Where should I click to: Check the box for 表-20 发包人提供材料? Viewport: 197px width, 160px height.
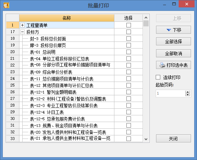coord(129,132)
